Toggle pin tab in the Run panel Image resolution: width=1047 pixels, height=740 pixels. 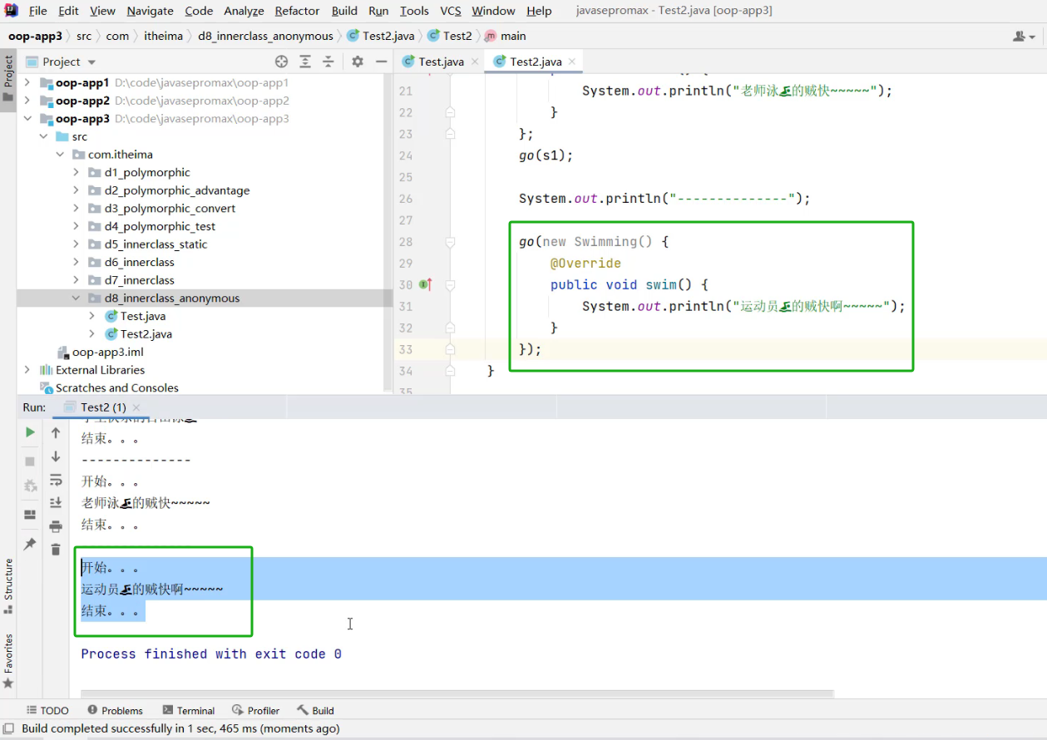click(30, 544)
